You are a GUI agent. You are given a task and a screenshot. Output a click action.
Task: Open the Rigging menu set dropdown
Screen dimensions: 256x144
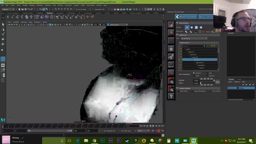[x=8, y=9]
